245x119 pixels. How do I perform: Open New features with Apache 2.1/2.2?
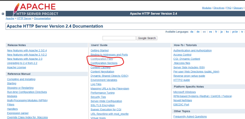27,55
